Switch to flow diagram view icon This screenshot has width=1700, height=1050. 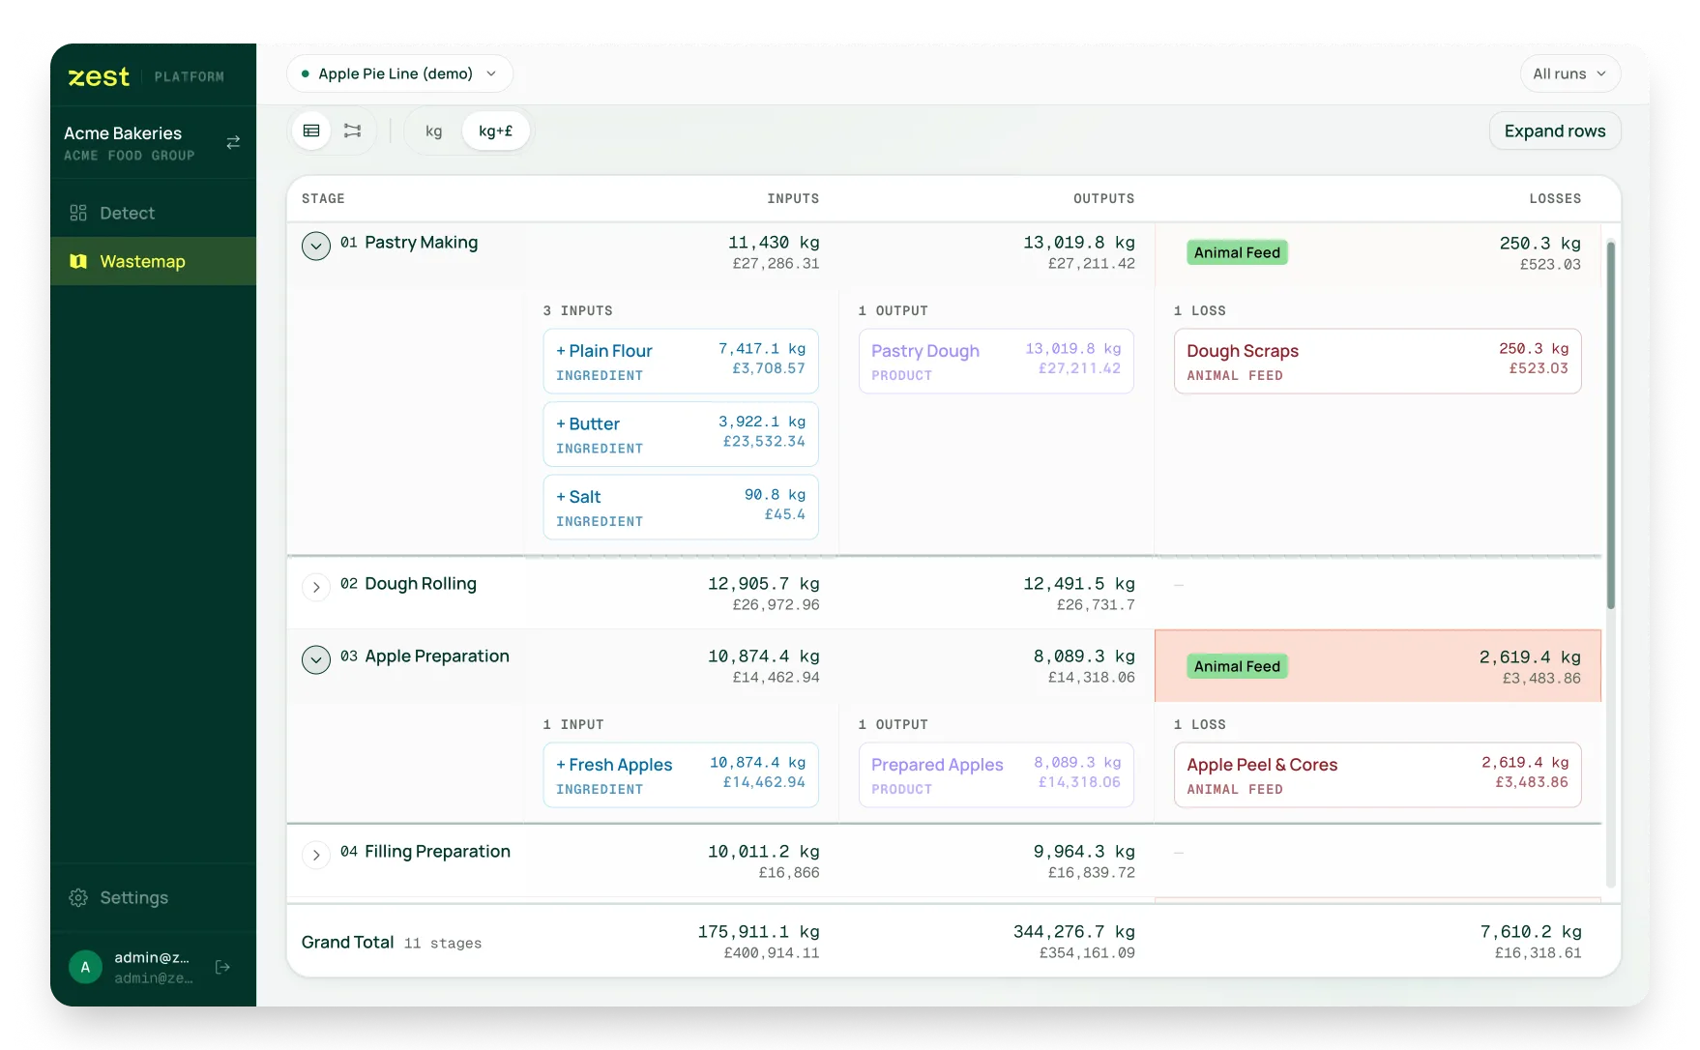(x=353, y=131)
